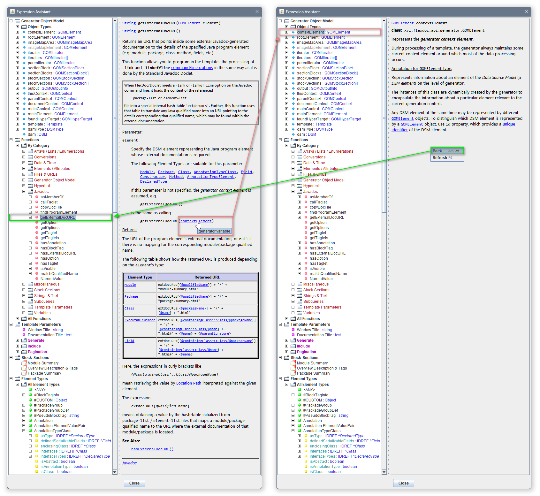Click the Javadoc category folder icon
The image size is (540, 496).
pos(31,191)
